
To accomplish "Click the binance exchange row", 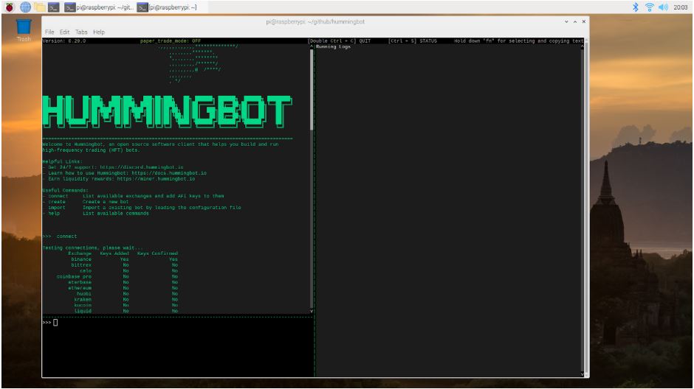I will pos(124,259).
